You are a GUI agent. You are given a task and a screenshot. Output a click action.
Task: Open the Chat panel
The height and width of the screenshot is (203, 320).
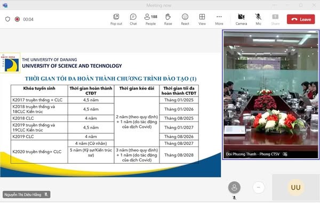click(133, 20)
